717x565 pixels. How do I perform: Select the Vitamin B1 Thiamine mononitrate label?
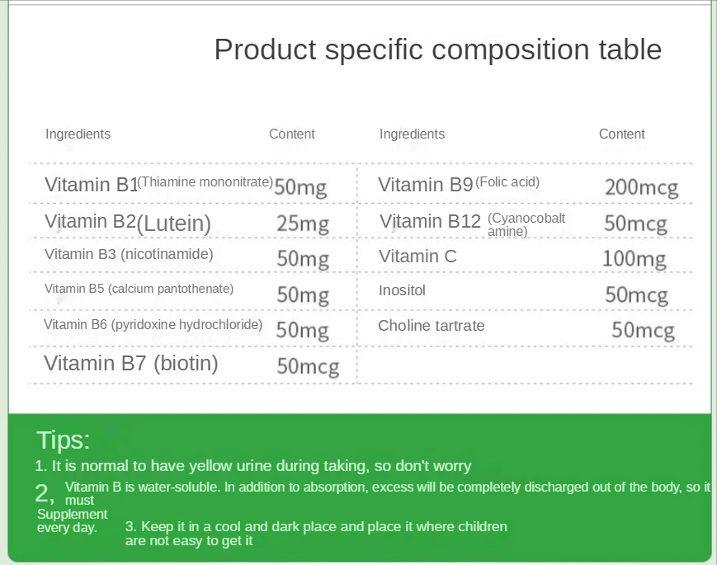point(158,184)
